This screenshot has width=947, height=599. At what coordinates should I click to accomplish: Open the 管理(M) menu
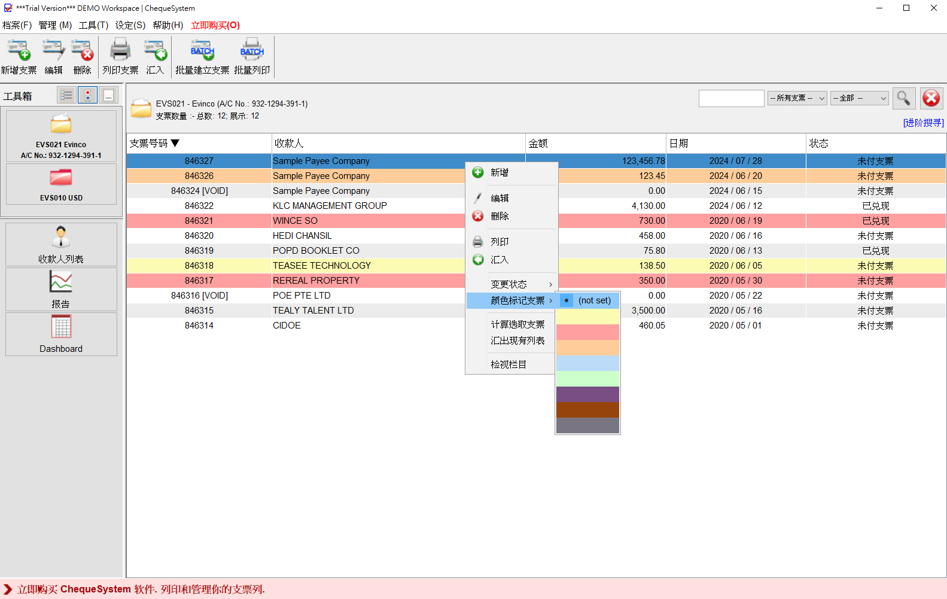pos(55,25)
